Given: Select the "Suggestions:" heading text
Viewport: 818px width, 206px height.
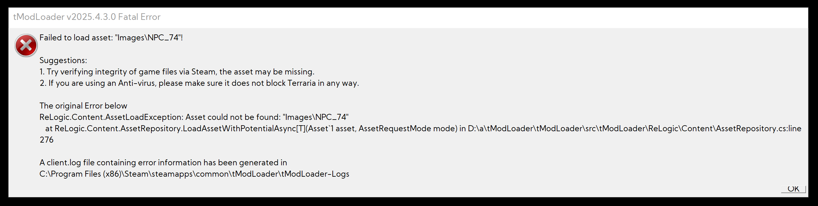Looking at the screenshot, I should pyautogui.click(x=63, y=61).
